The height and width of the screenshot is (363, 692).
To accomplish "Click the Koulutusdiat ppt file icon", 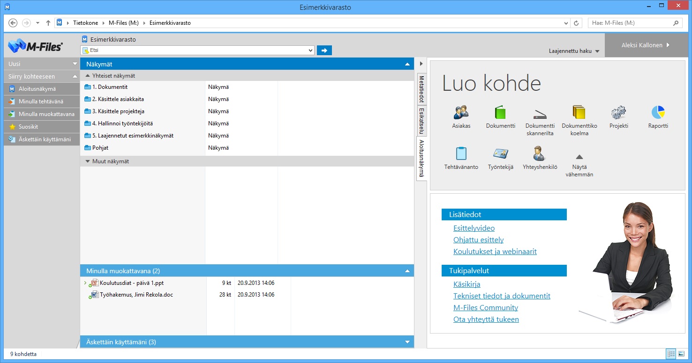I will 93,283.
